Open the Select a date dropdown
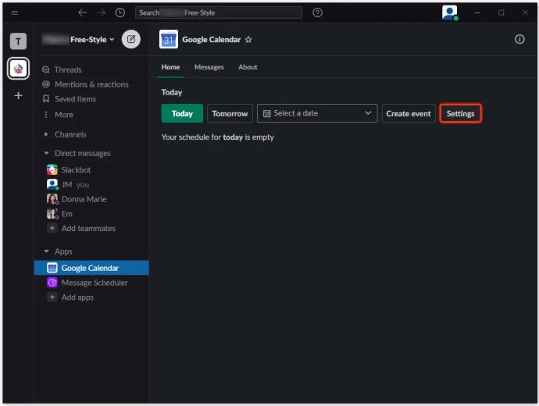This screenshot has width=539, height=406. (317, 113)
